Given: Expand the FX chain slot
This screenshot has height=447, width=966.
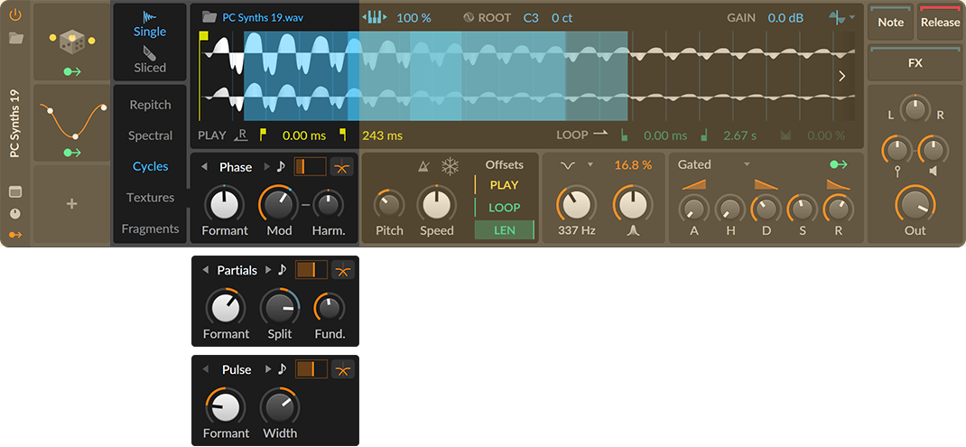Looking at the screenshot, I should point(915,62).
